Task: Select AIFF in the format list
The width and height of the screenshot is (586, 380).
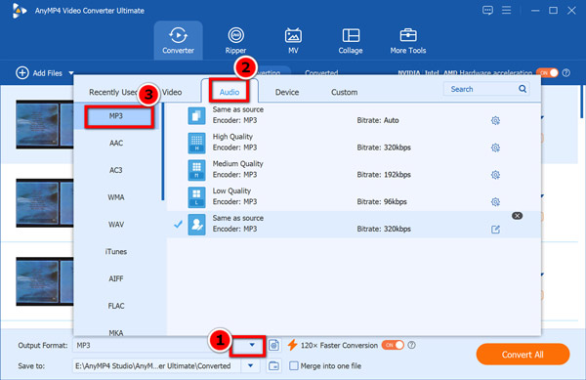Action: coord(116,278)
